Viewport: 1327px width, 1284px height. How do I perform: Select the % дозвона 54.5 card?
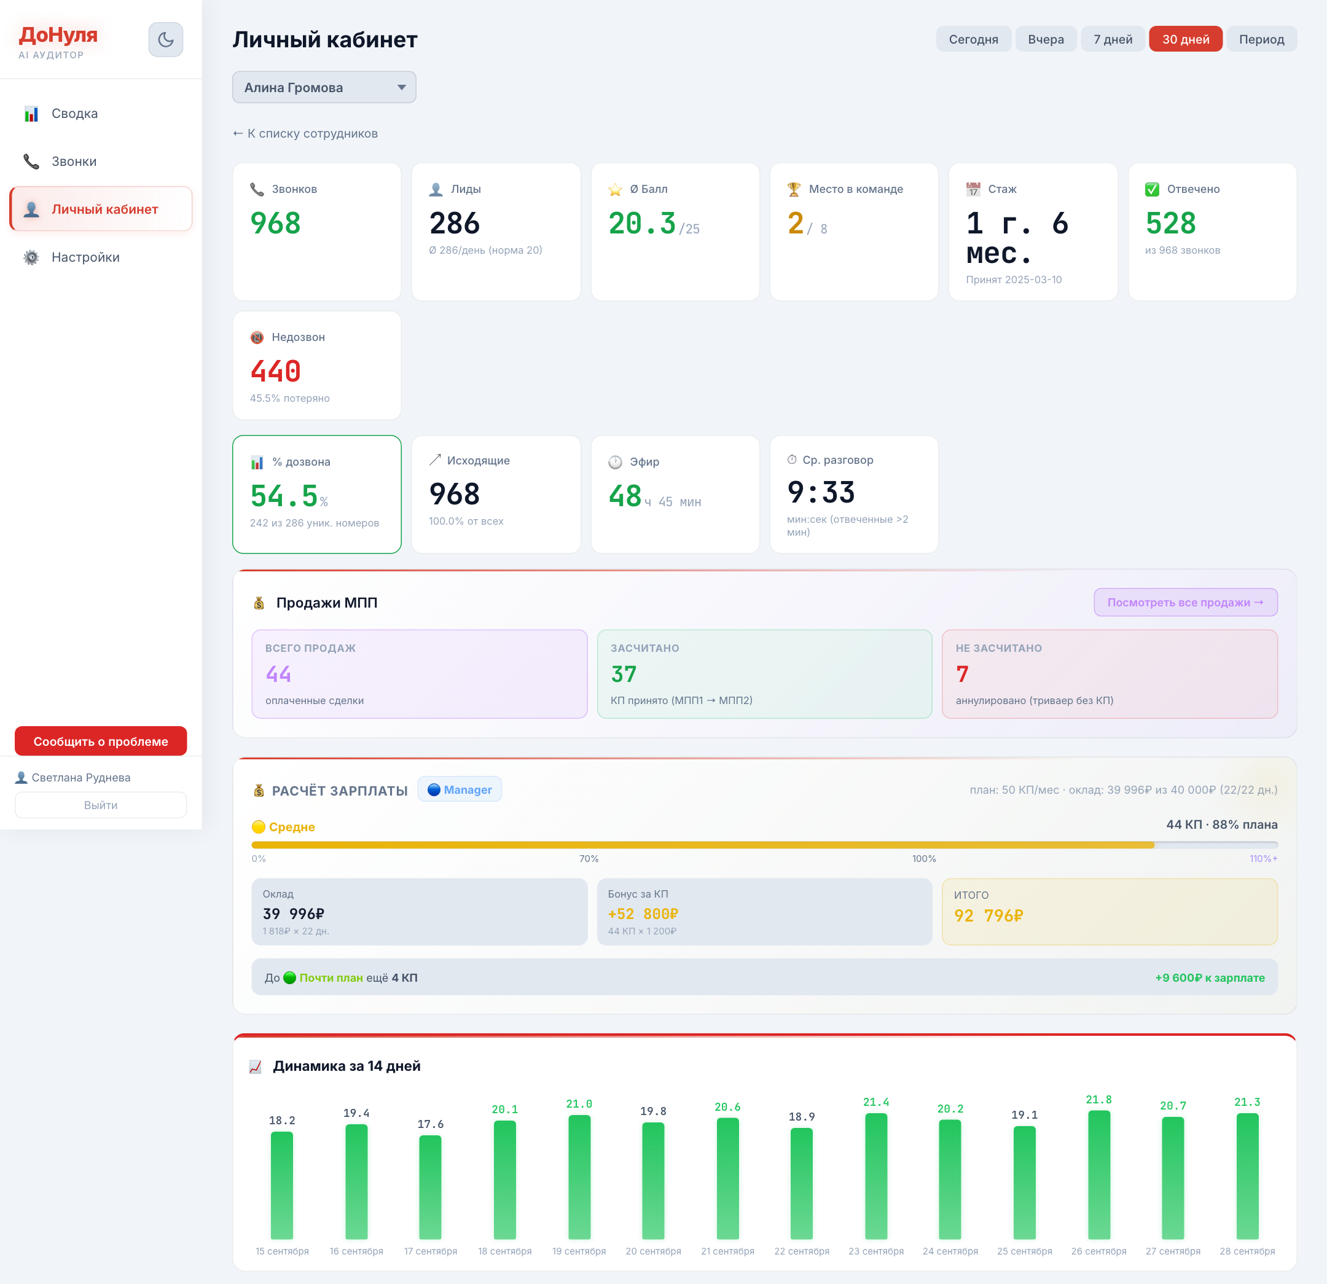click(x=317, y=495)
